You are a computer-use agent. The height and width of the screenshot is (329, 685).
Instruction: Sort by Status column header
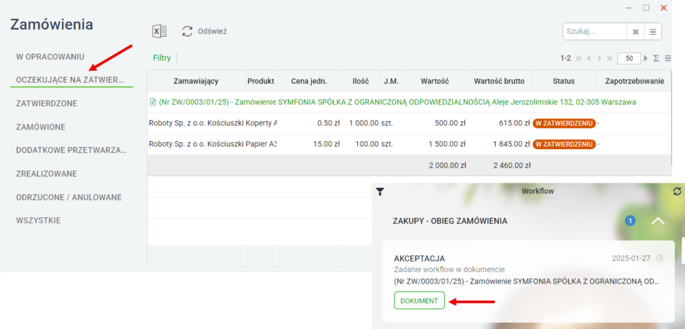click(x=563, y=81)
